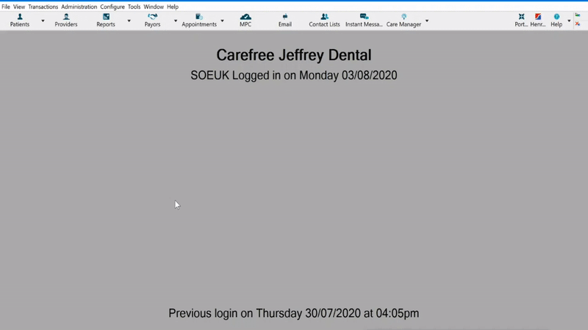Expand the Appointments dropdown arrow

tap(222, 21)
